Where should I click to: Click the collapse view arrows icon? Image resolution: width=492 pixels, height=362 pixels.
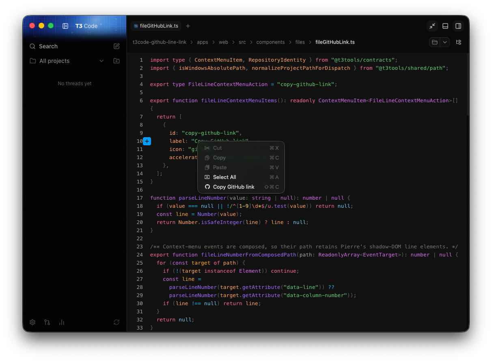coord(432,26)
